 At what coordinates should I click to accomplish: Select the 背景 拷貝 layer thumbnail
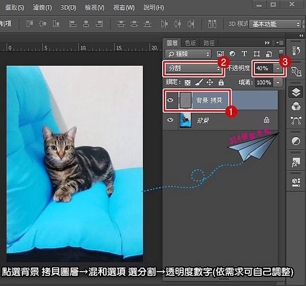click(186, 100)
